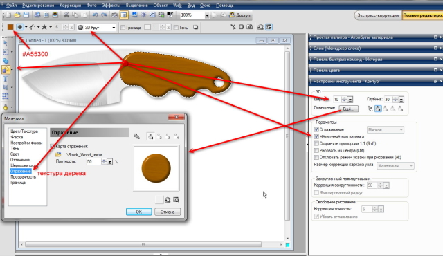The image size is (443, 256).
Task: Open the Эффекты menu
Action: point(111,6)
